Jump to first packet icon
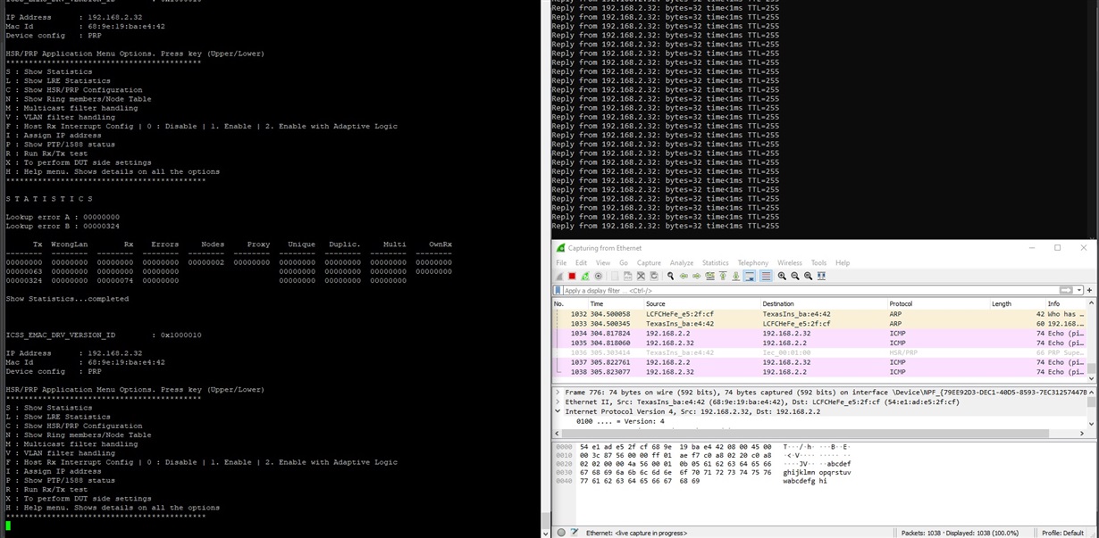1099x538 pixels. pos(723,277)
